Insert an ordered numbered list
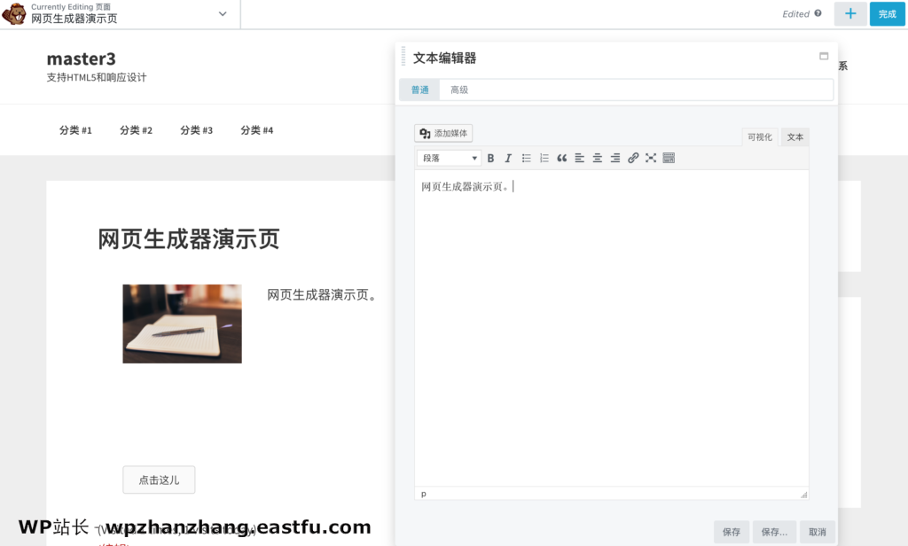Image resolution: width=908 pixels, height=546 pixels. (544, 158)
